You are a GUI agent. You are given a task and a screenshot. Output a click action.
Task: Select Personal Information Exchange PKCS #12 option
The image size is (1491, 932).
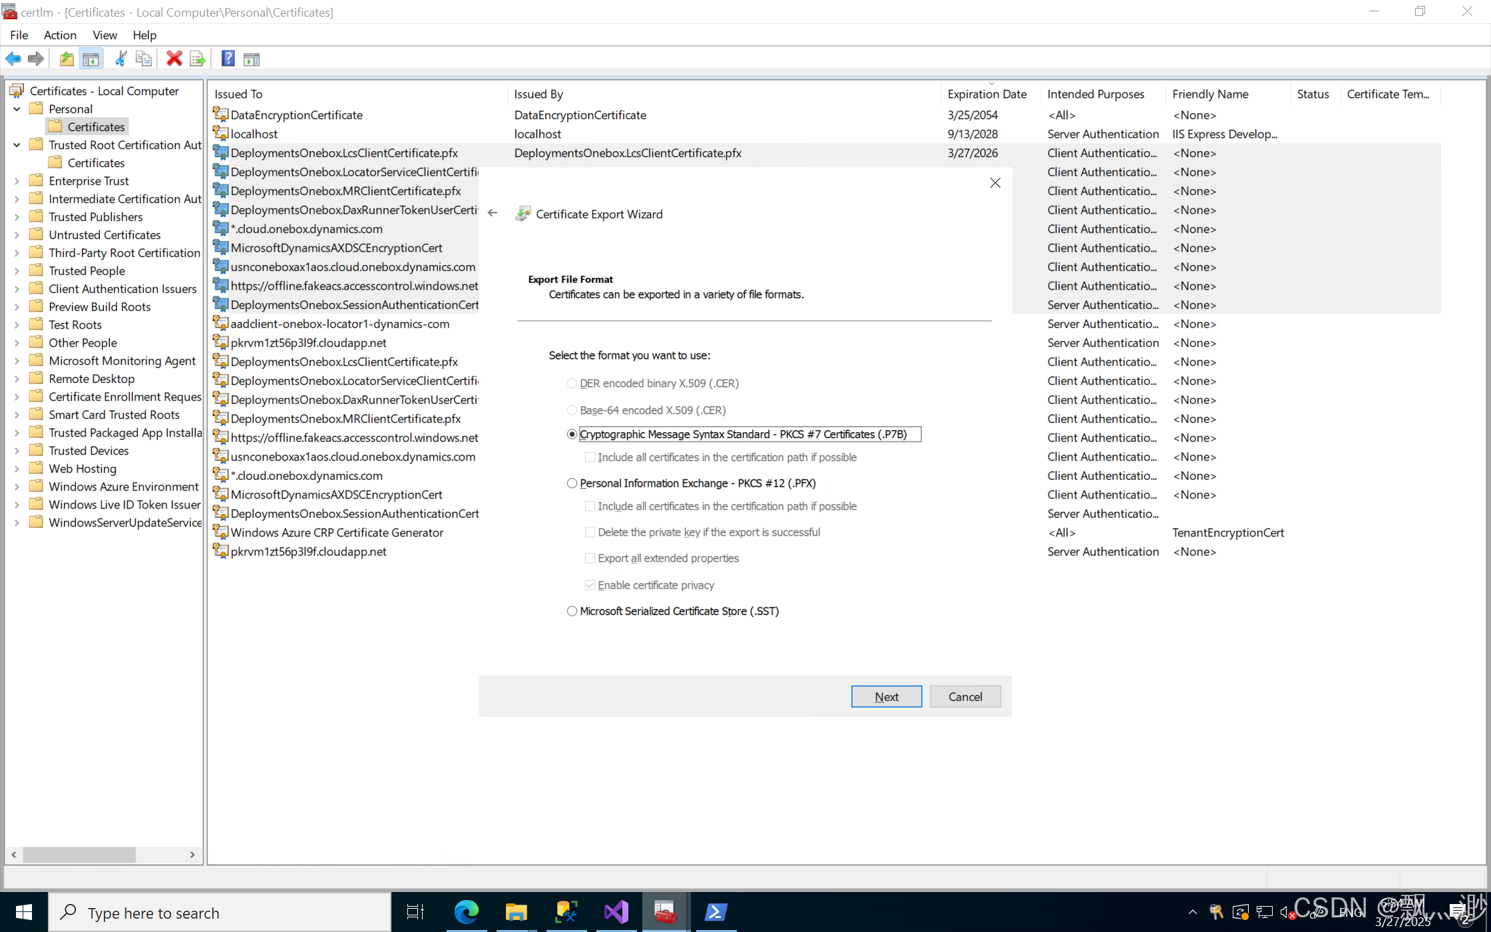(572, 483)
